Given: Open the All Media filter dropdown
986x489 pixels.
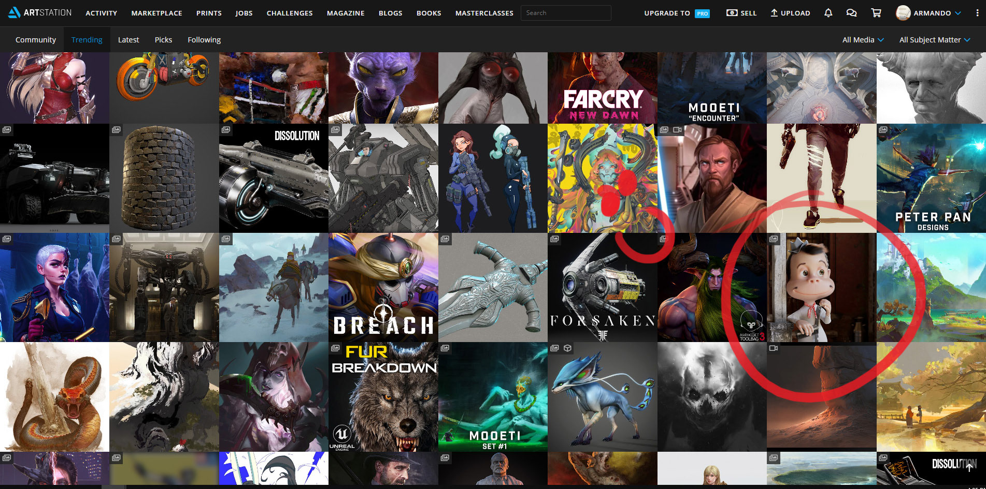Looking at the screenshot, I should coord(863,40).
